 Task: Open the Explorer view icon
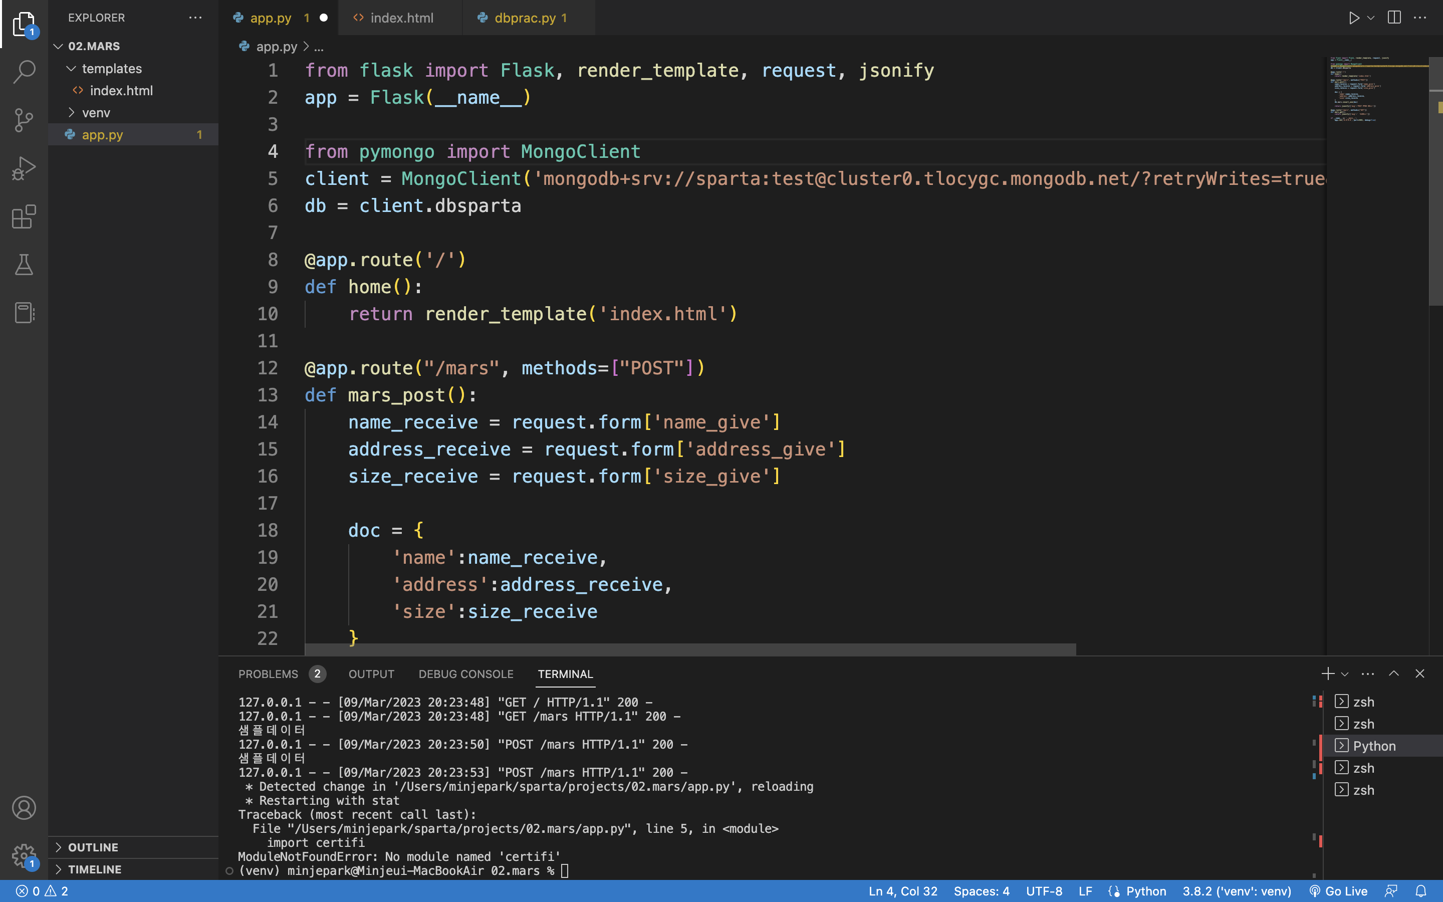(x=24, y=24)
